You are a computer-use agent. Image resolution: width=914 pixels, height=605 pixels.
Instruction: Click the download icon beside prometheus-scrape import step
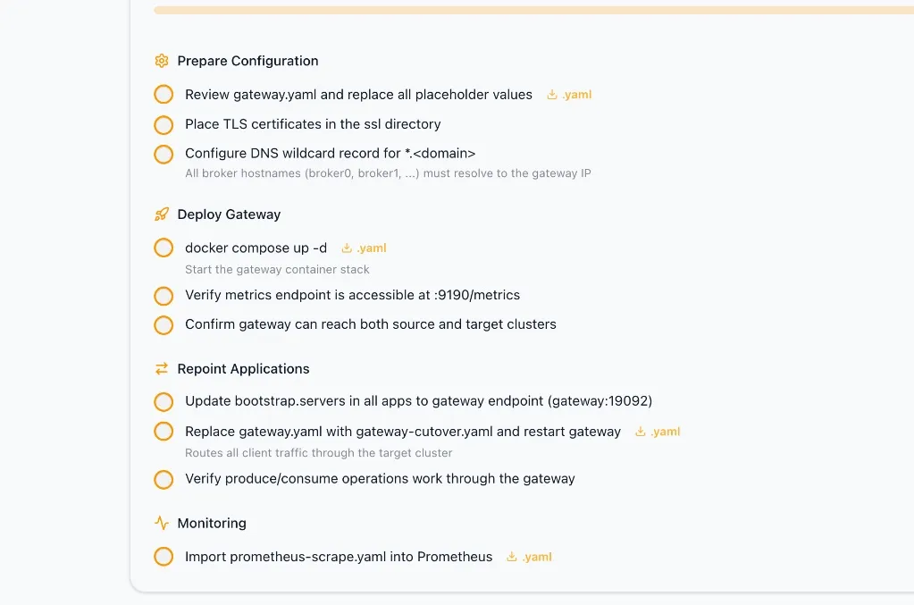click(x=513, y=556)
